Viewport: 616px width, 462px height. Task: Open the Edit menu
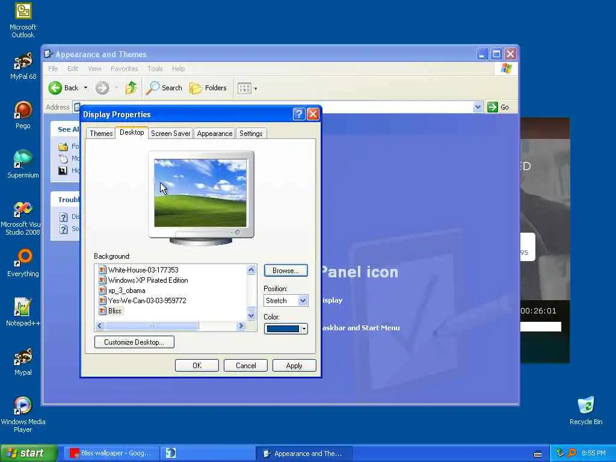[73, 69]
